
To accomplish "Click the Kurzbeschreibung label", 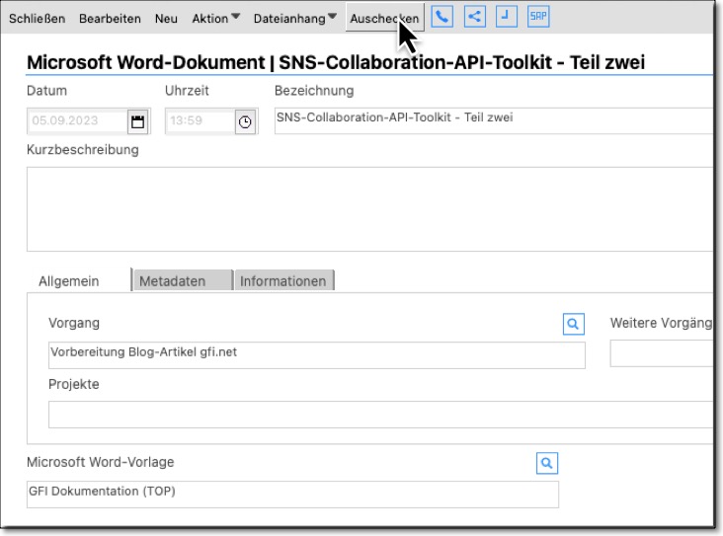I will coord(83,150).
